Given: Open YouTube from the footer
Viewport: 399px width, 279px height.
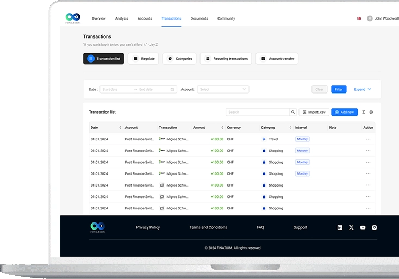Looking at the screenshot, I should pyautogui.click(x=363, y=227).
